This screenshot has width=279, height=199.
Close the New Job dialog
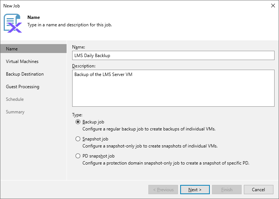tap(272, 6)
